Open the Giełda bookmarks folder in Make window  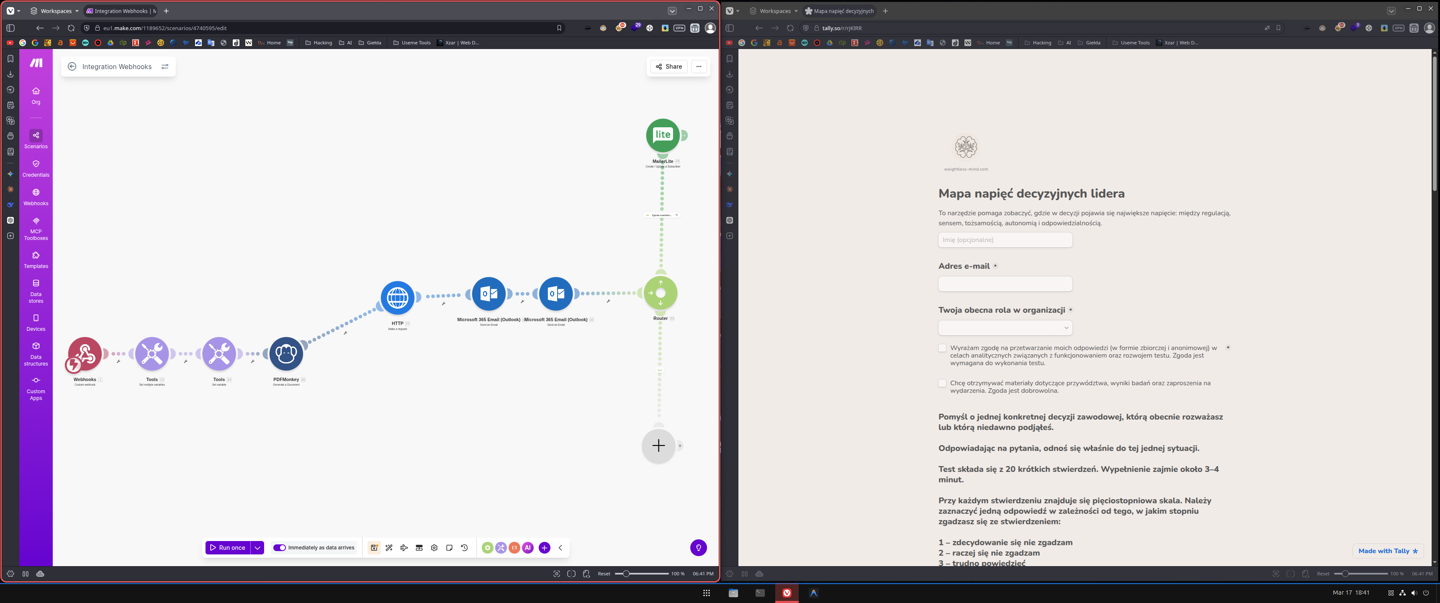(x=370, y=43)
